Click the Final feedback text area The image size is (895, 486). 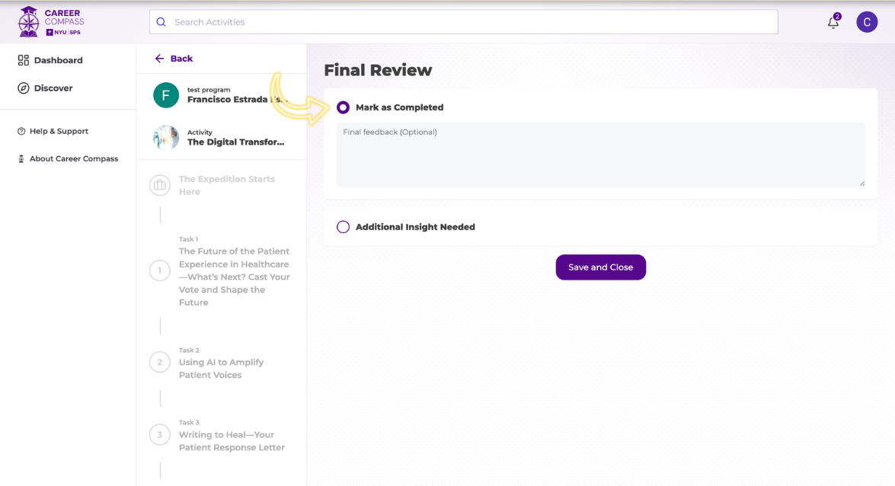point(600,155)
